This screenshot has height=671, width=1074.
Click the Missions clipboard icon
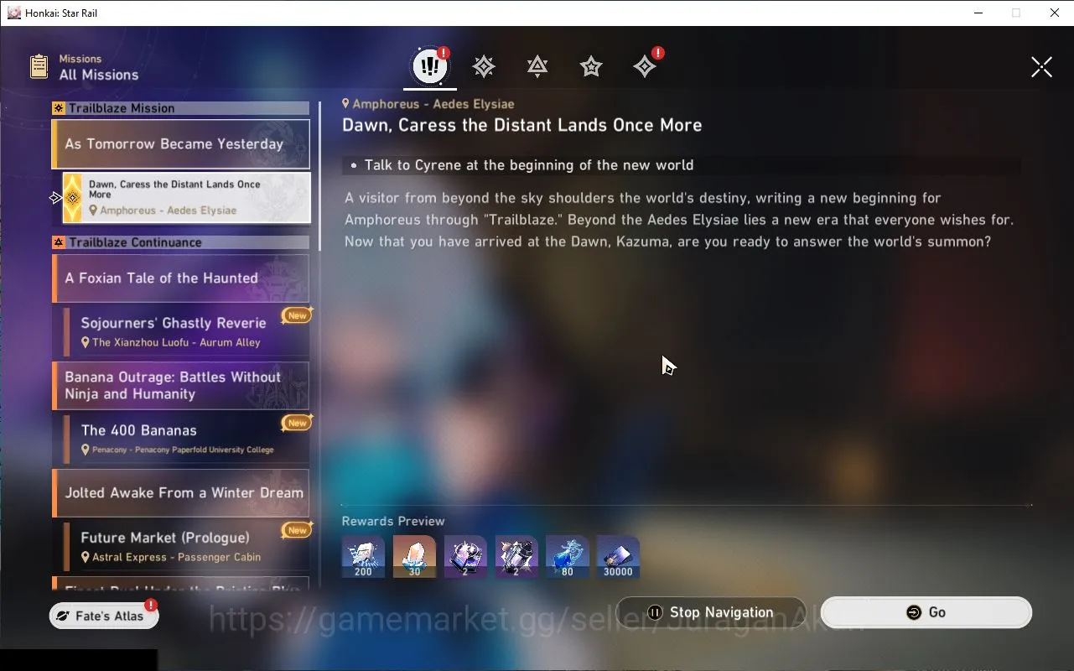(39, 67)
